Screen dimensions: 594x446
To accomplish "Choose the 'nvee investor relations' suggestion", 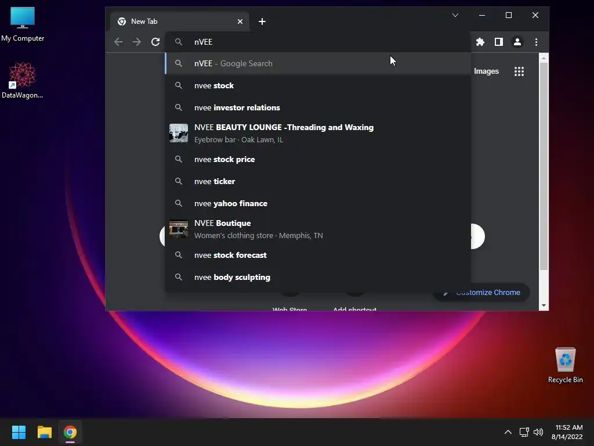I will point(318,107).
